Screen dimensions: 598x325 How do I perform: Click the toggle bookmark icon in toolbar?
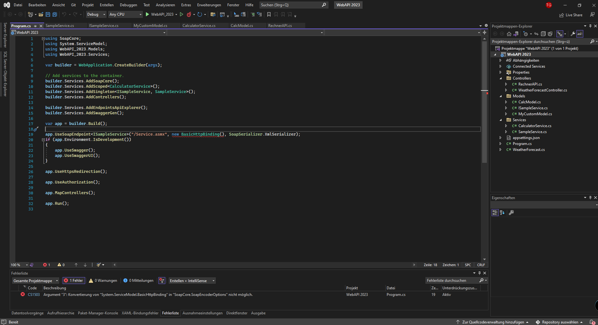click(x=269, y=14)
